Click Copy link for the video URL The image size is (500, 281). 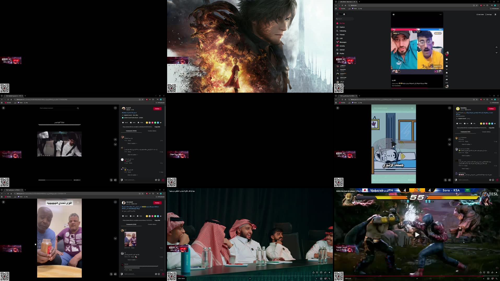coord(157,127)
